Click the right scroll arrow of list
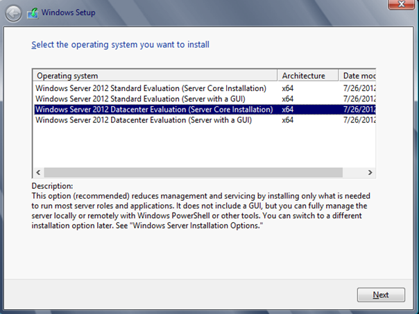This screenshot has height=314, width=419. pos(370,172)
